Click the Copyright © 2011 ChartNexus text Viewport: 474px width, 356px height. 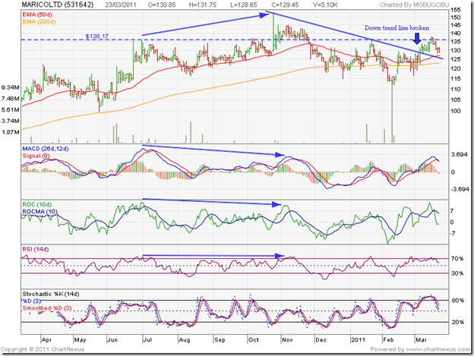(43, 349)
